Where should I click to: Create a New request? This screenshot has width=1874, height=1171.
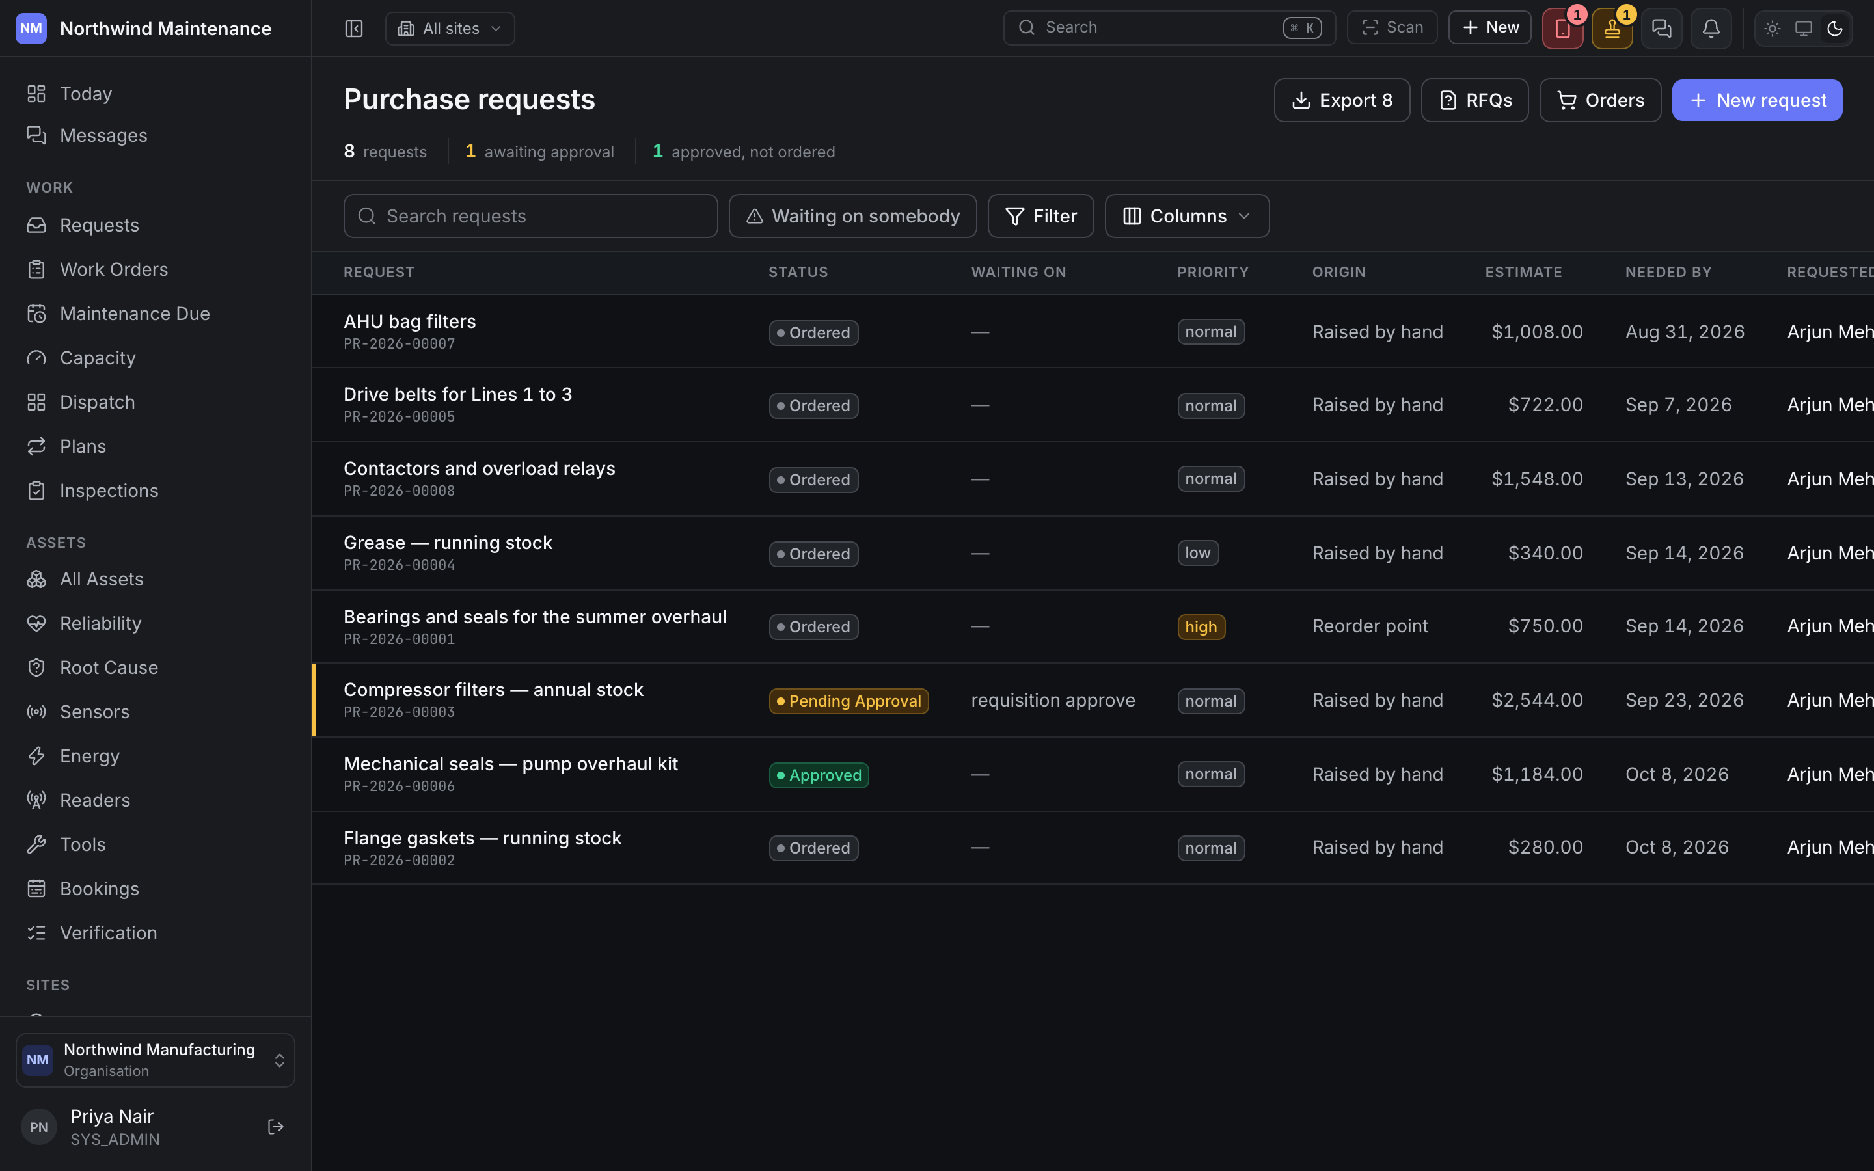[1757, 100]
